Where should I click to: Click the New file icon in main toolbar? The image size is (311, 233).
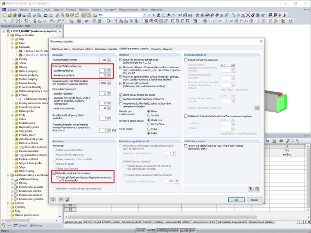point(5,15)
